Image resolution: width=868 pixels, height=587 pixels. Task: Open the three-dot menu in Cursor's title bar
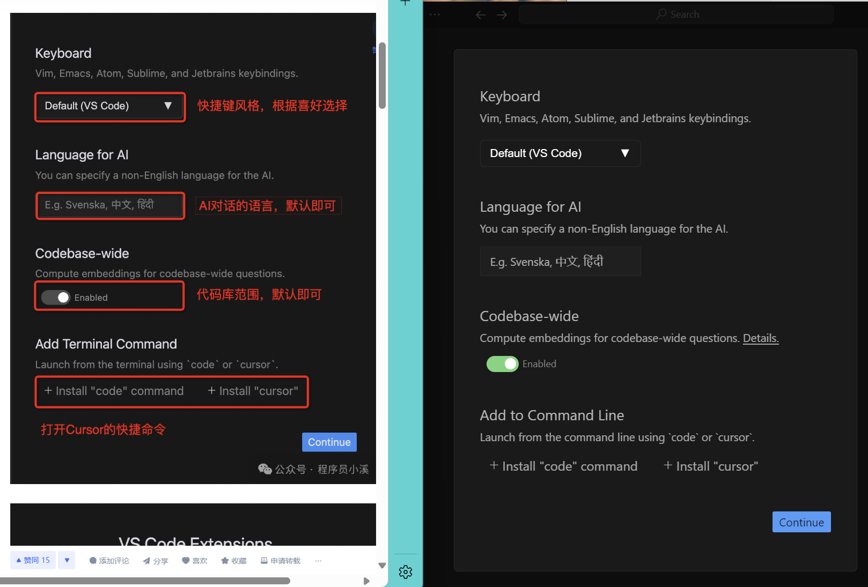(x=435, y=14)
